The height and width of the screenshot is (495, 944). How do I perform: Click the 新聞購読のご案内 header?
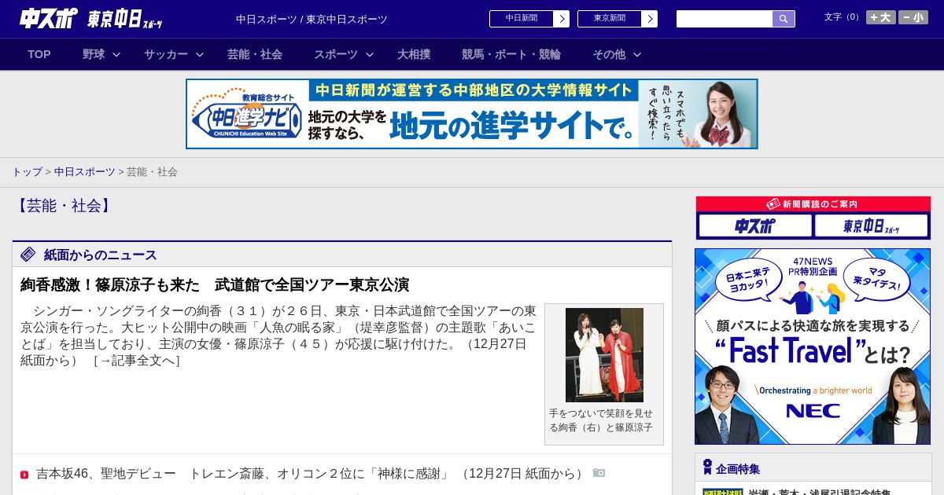(x=813, y=204)
